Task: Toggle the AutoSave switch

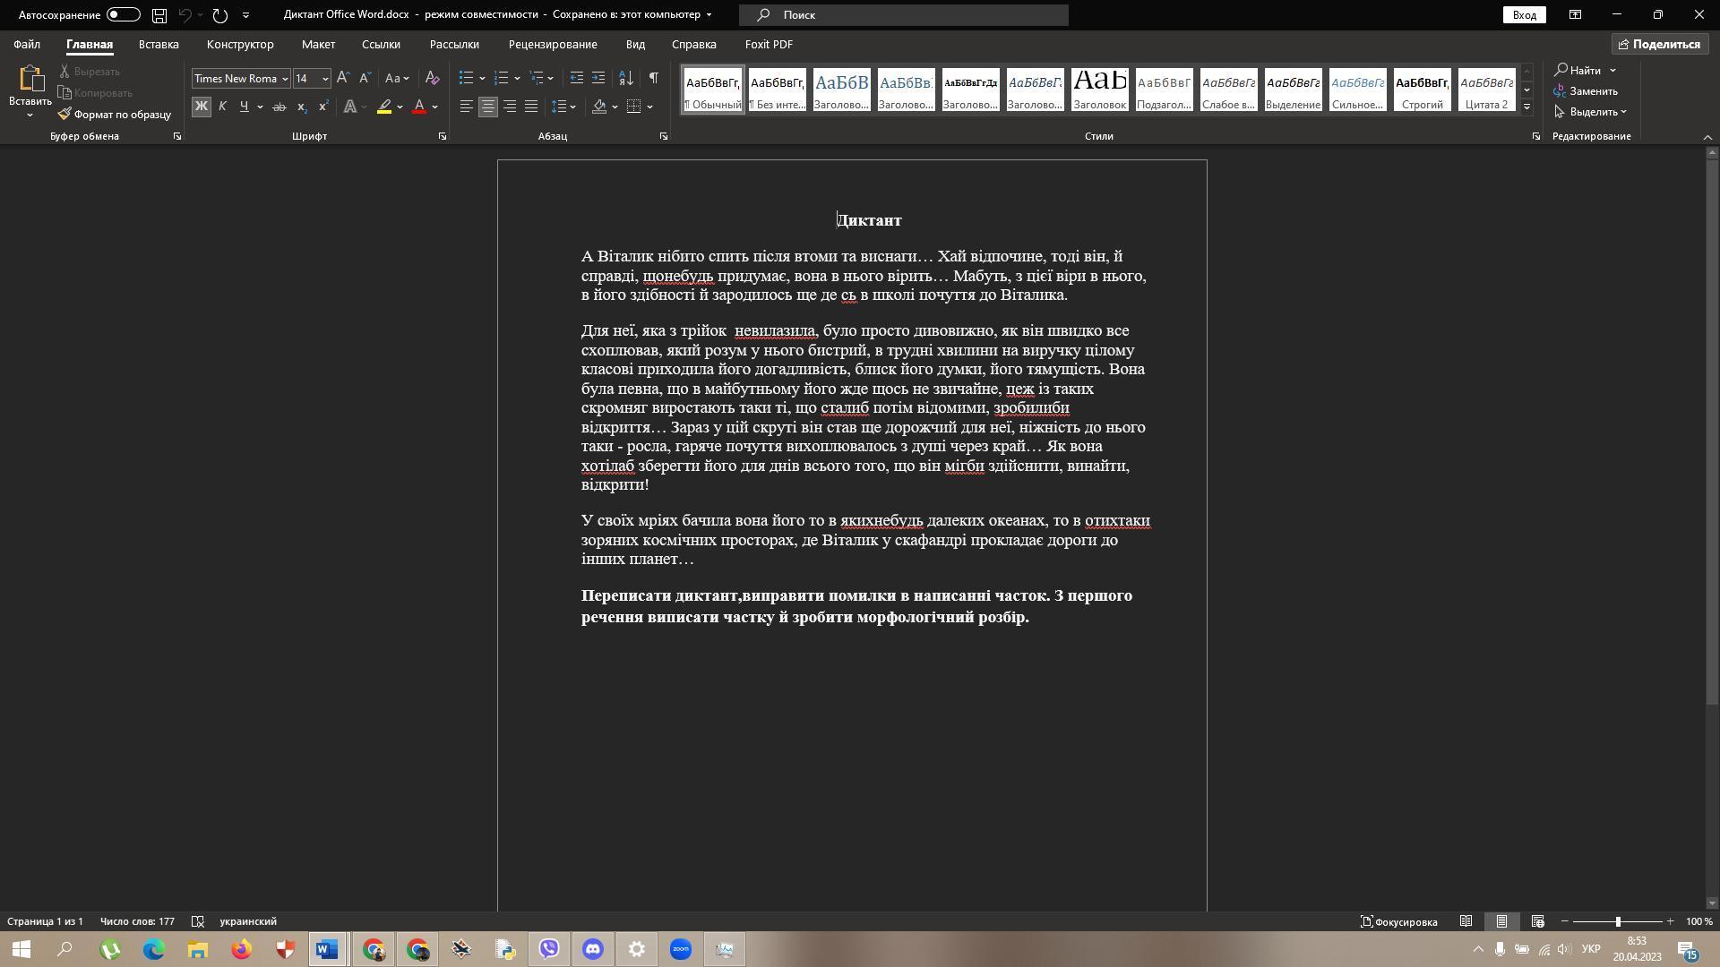Action: (123, 15)
